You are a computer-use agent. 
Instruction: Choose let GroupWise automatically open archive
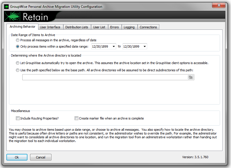18,63
